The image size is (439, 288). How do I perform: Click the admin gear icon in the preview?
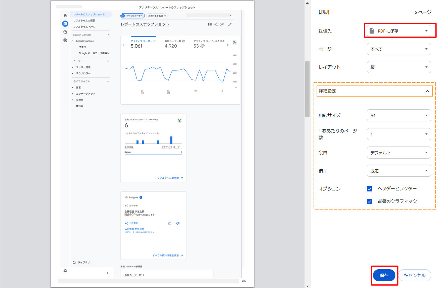[65, 271]
